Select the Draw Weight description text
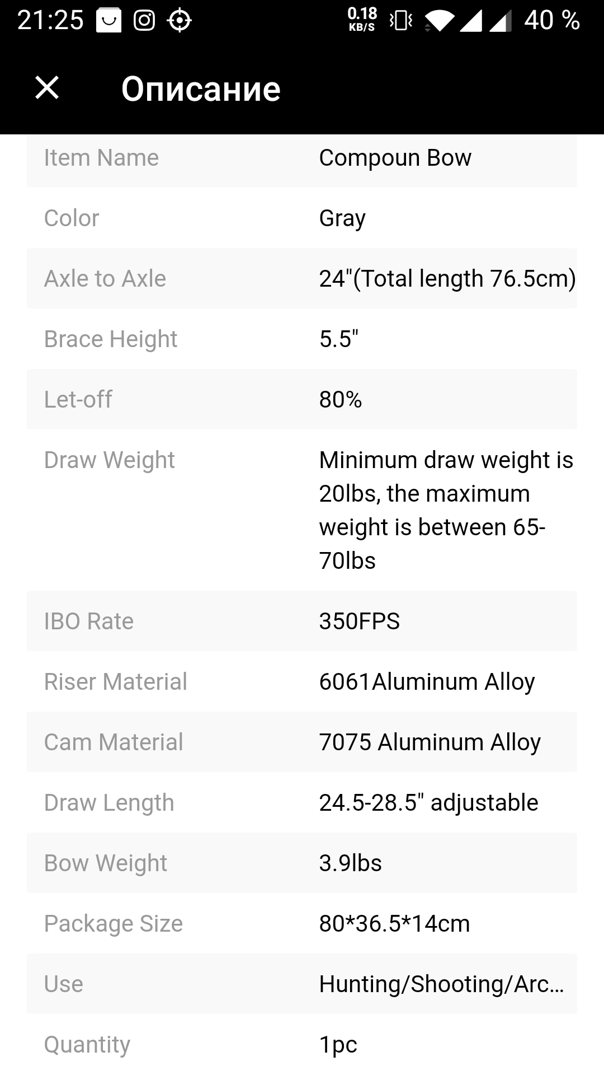Viewport: 604px width, 1075px height. (x=446, y=510)
